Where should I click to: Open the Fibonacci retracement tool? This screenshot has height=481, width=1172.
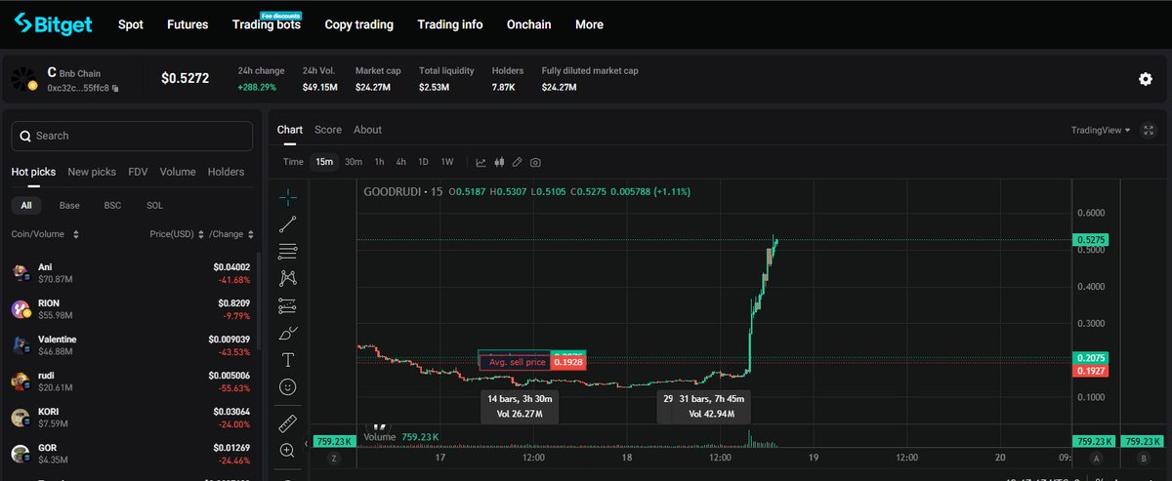tap(288, 252)
